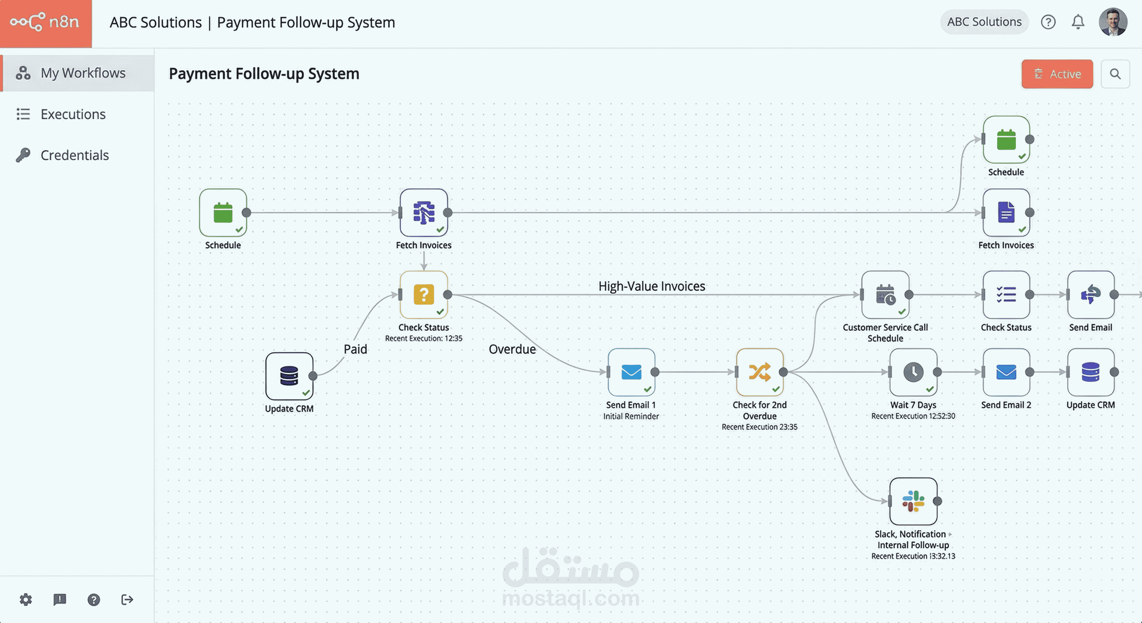Open the user profile avatar

1113,22
